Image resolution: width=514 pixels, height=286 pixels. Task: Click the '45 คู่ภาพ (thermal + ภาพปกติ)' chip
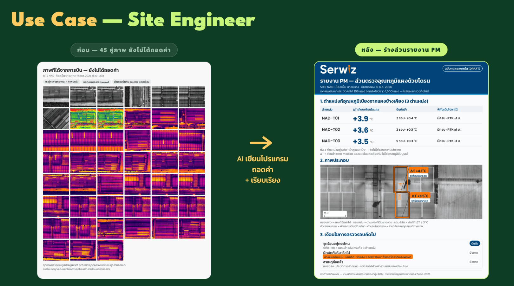[x=62, y=82]
